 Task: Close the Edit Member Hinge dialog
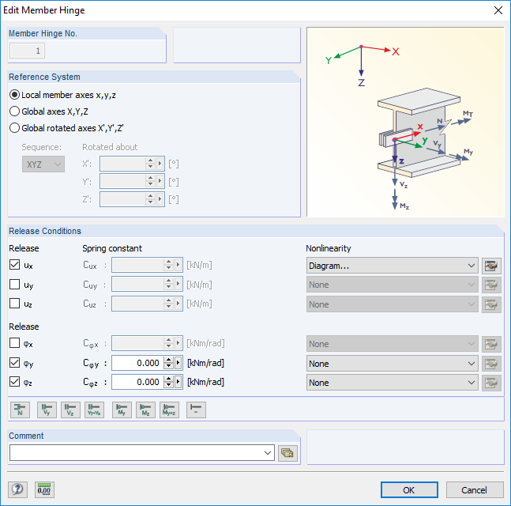coord(498,10)
